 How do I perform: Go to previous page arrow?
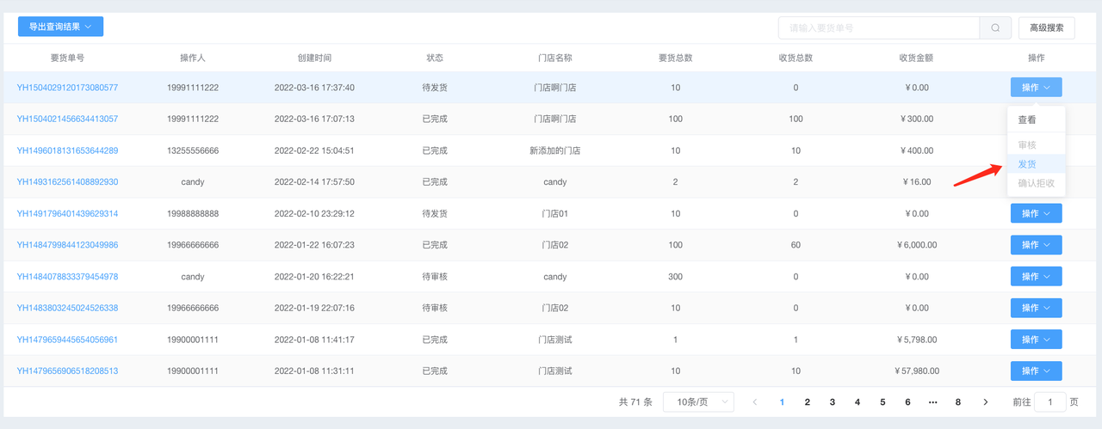click(755, 402)
